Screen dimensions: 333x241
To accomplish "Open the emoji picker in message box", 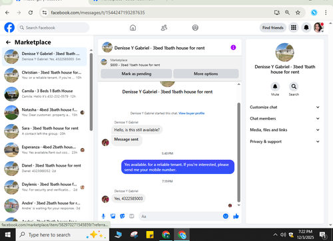I will tap(226, 216).
